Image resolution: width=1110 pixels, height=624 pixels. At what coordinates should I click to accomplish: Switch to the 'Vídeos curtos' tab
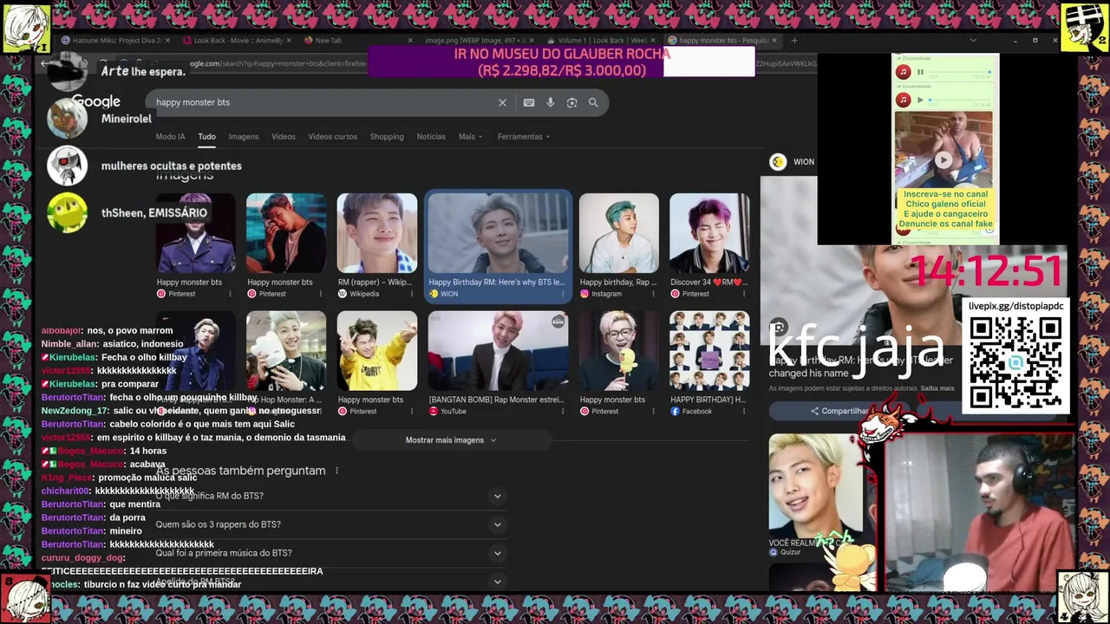(x=332, y=136)
